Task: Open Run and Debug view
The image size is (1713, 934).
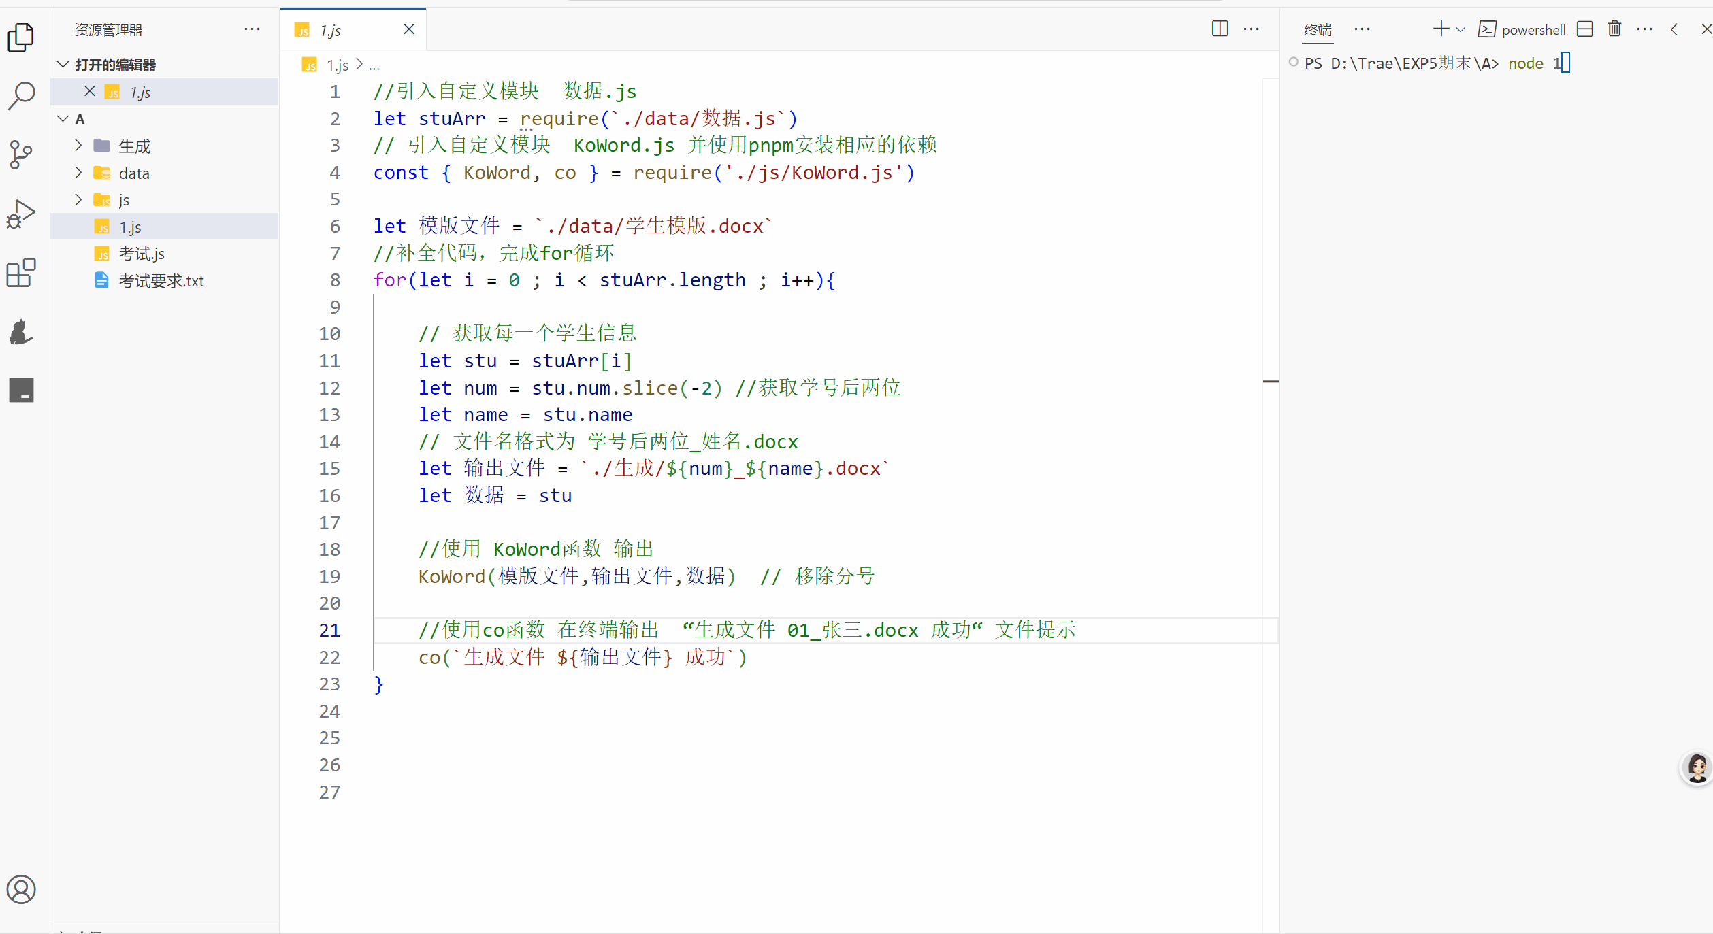Action: coord(21,214)
